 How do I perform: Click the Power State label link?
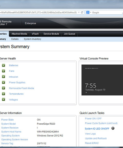coord(7,120)
